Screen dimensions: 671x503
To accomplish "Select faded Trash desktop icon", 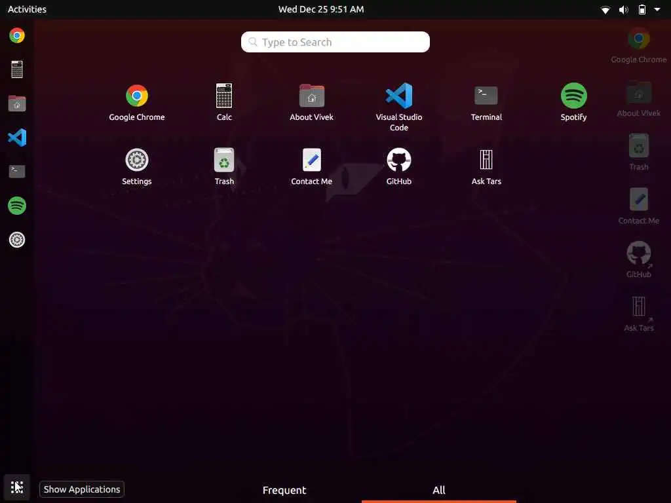I will point(638,152).
